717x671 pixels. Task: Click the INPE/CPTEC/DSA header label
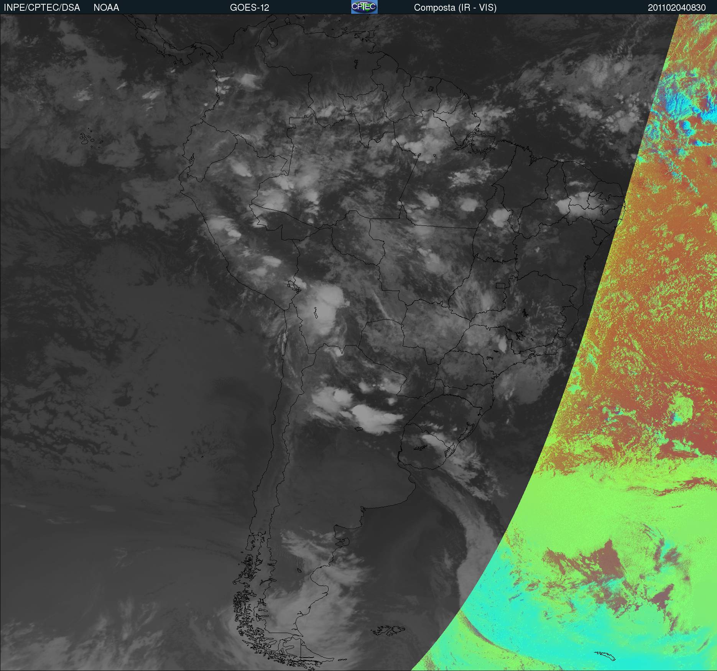[x=42, y=7]
